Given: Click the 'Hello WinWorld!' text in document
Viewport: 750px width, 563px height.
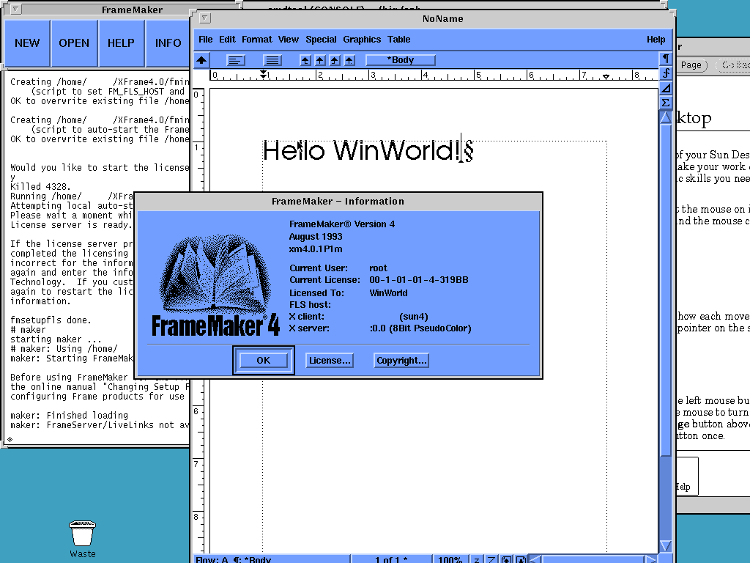Looking at the screenshot, I should (x=362, y=150).
